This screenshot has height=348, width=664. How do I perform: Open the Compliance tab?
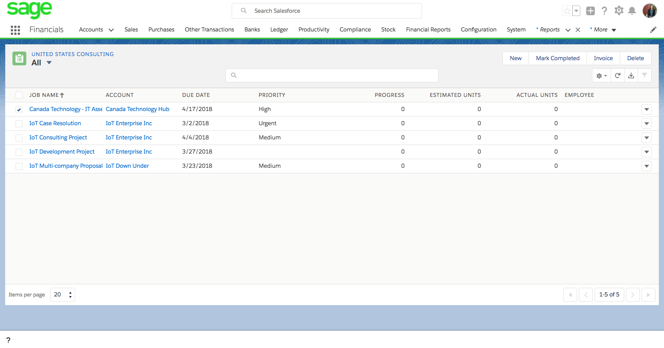coord(355,30)
